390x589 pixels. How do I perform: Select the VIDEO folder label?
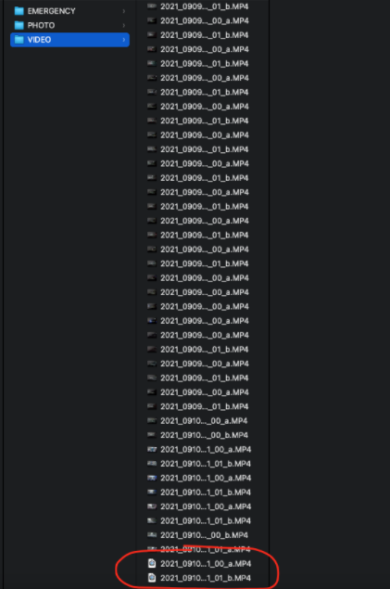coord(39,40)
